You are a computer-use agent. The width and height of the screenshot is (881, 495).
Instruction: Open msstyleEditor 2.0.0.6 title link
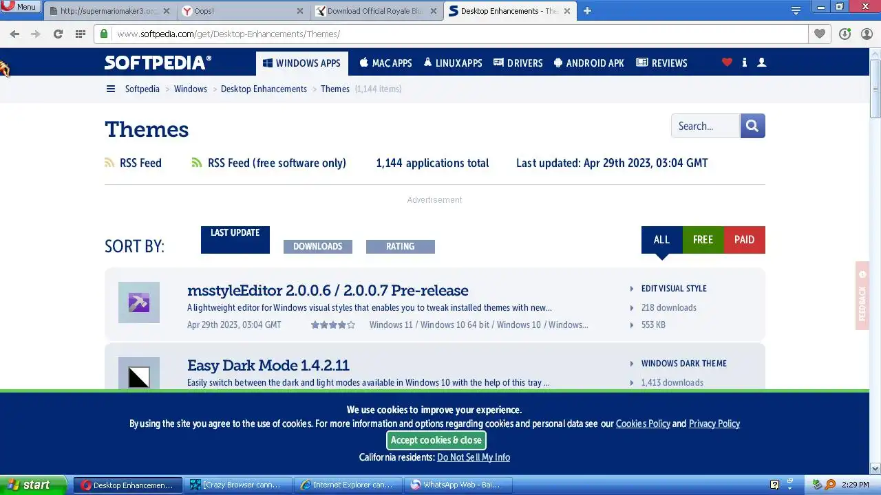tap(328, 290)
